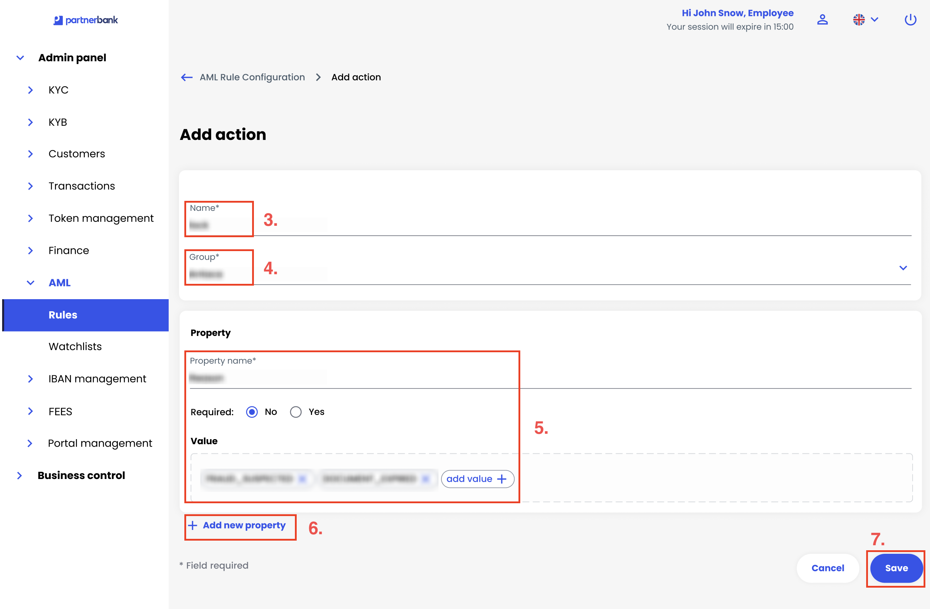Open the Watchlists menu item

(x=75, y=347)
